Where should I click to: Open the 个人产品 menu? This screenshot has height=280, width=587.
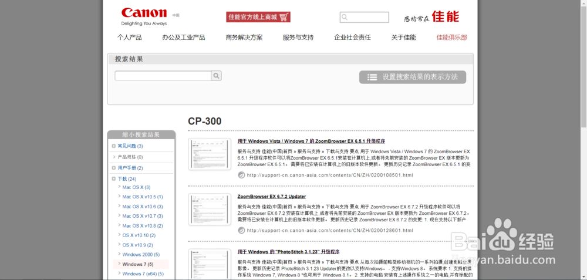130,38
